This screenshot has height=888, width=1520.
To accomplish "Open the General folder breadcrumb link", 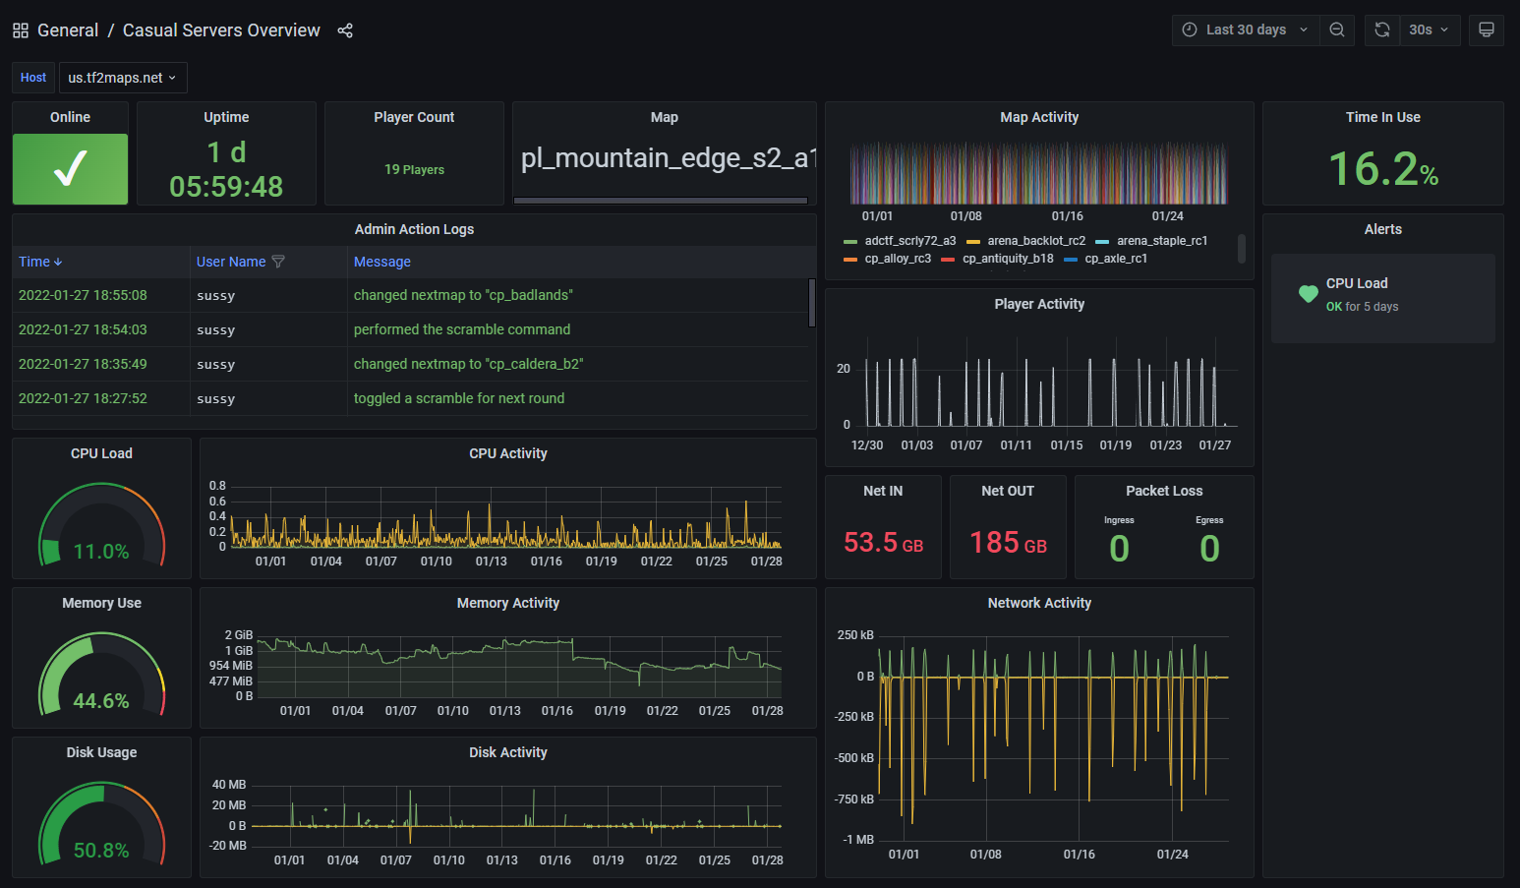I will click(x=68, y=30).
